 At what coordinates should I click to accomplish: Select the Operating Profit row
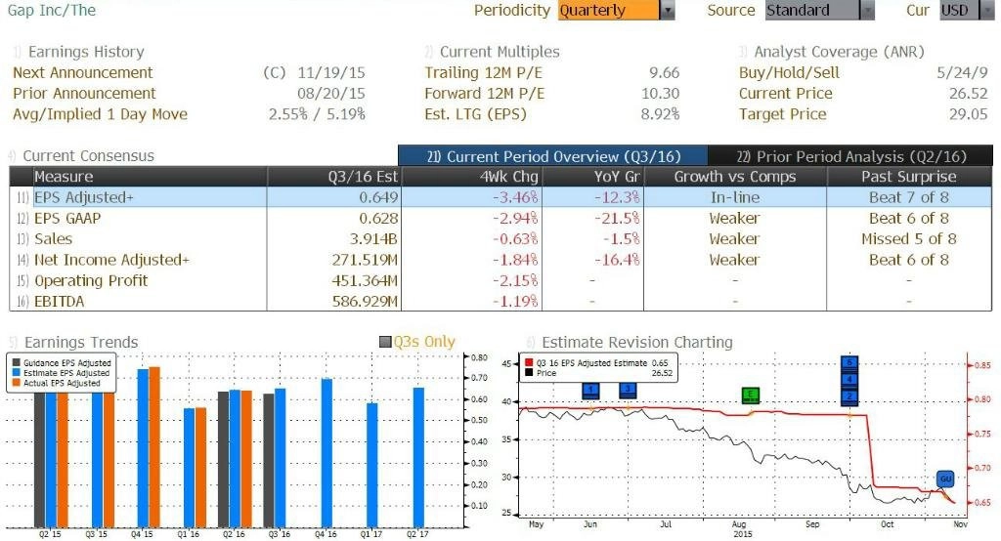[x=501, y=280]
